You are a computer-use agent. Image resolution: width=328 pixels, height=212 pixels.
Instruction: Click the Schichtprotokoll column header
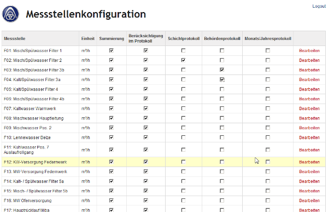tap(184, 38)
